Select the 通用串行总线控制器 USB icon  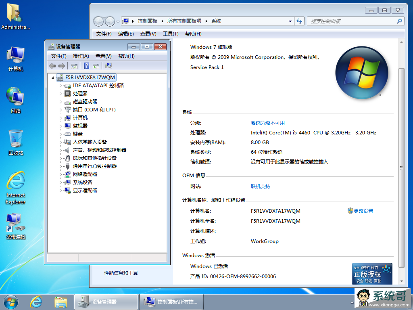[x=68, y=166]
